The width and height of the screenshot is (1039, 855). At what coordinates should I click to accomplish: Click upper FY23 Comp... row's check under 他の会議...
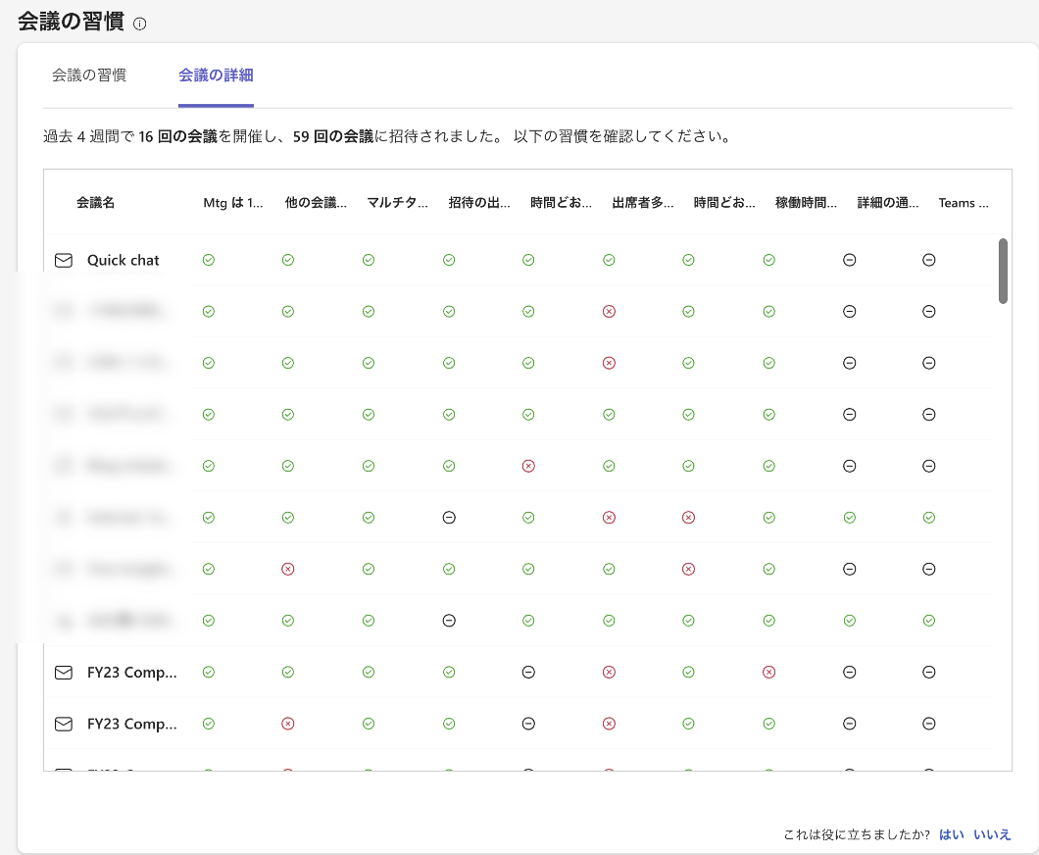pos(288,672)
